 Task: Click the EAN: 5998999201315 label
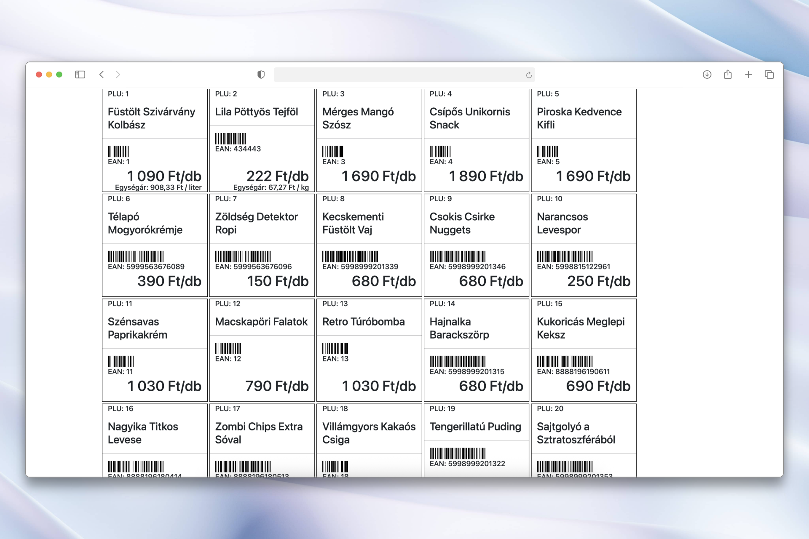[x=467, y=371]
